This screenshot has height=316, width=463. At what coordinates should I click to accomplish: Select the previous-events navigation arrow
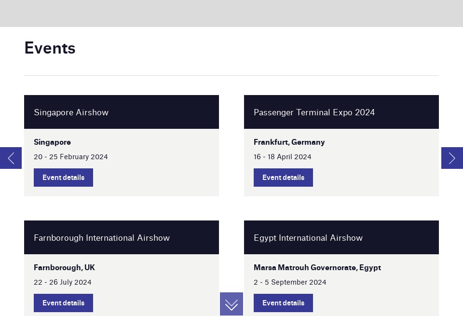[11, 158]
